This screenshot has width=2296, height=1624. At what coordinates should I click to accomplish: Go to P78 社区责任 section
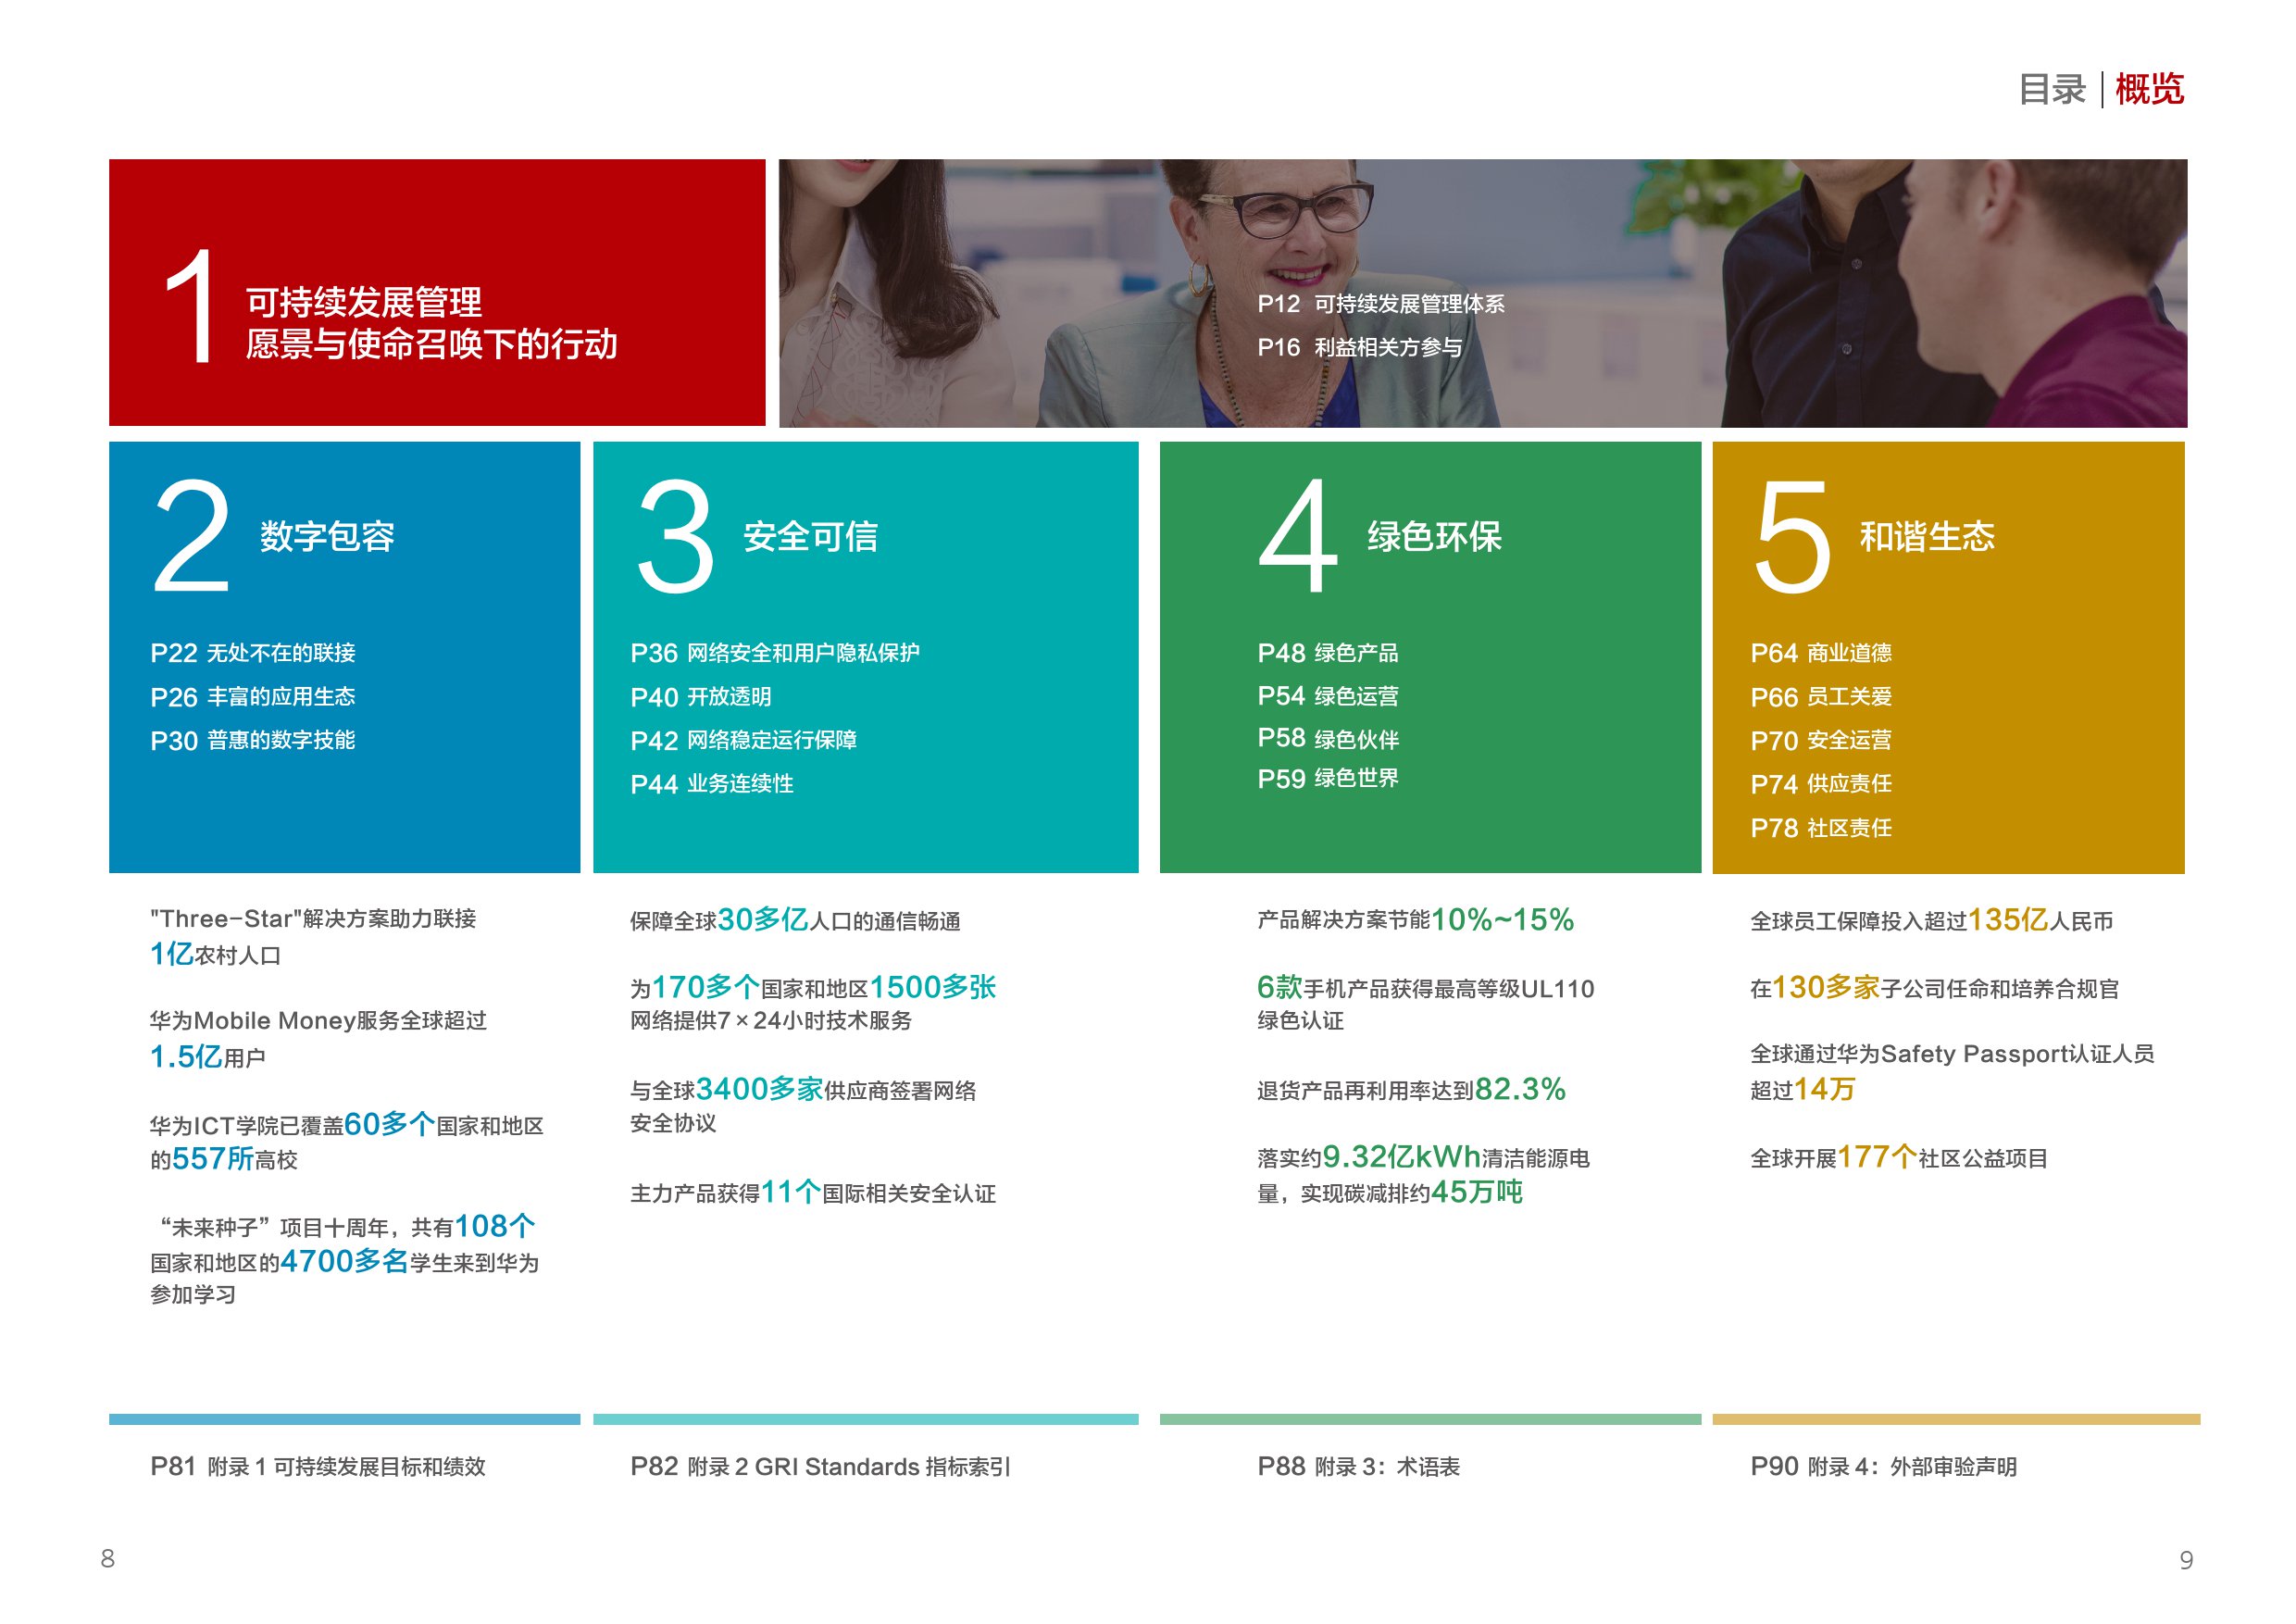coord(1820,828)
